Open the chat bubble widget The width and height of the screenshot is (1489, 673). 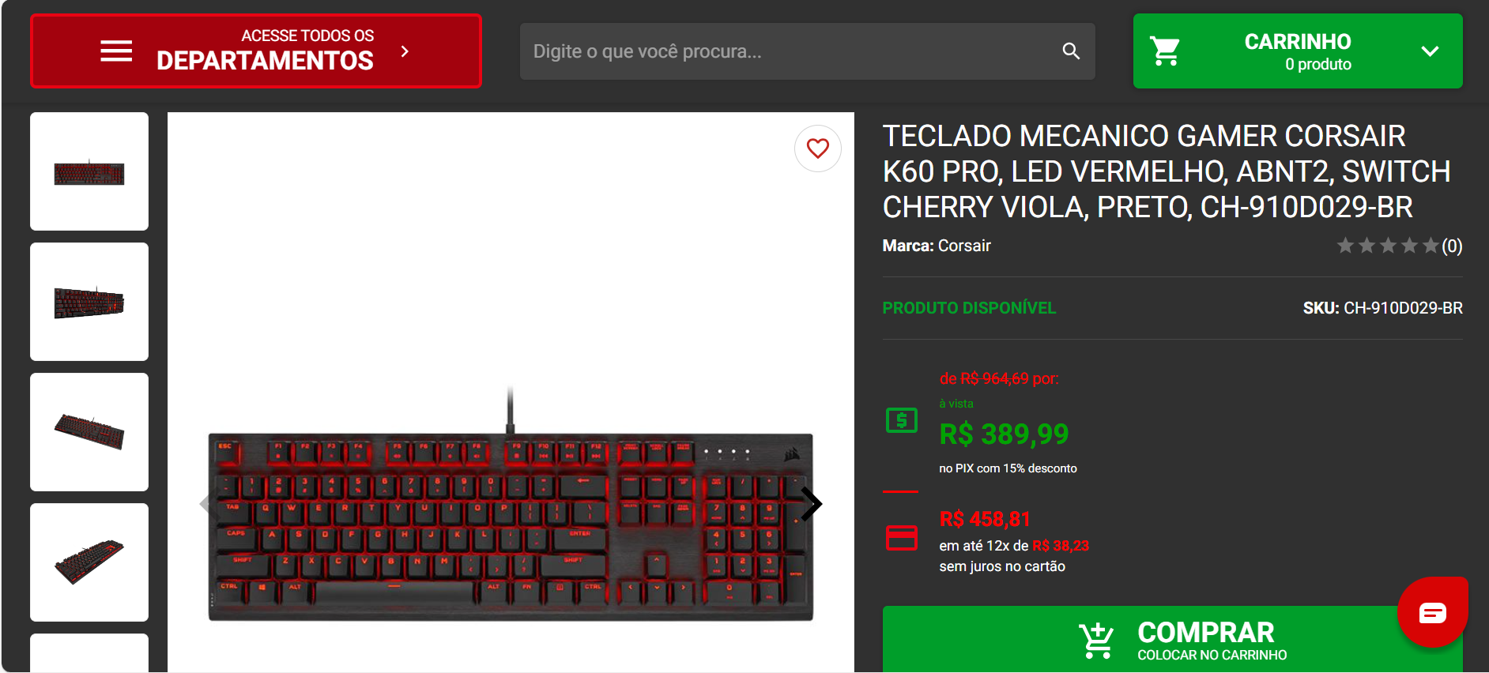click(1432, 612)
